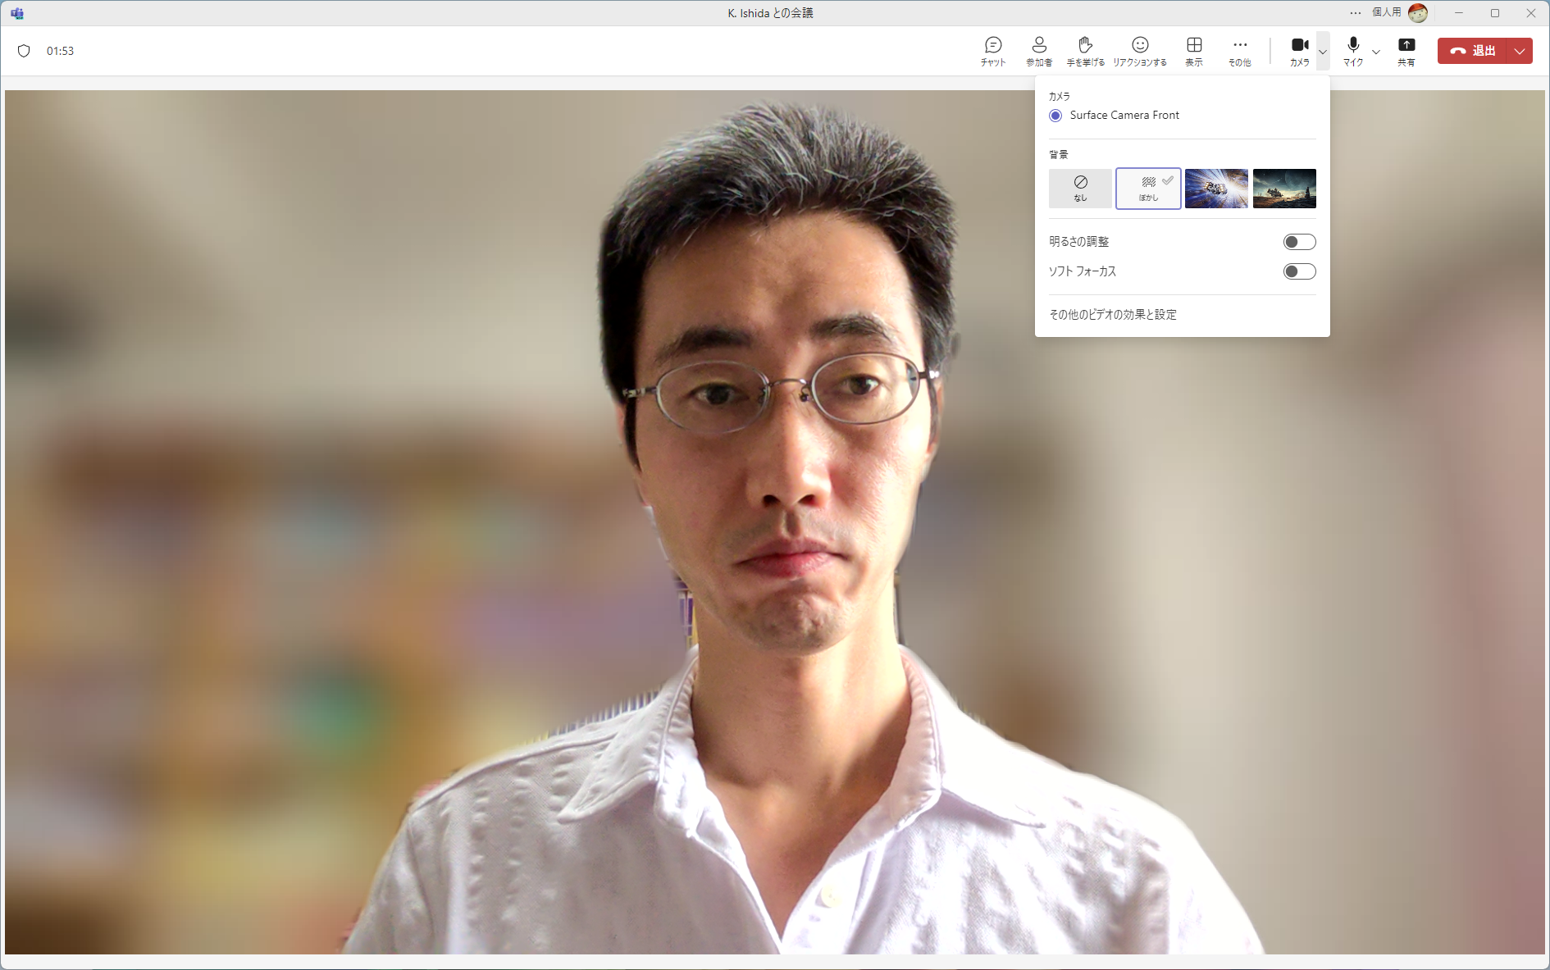
Task: Open title bar settings ellipsis menu
Action: (1356, 13)
